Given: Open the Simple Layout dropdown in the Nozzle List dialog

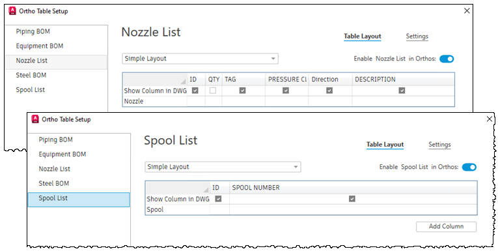Looking at the screenshot, I should click(200, 59).
